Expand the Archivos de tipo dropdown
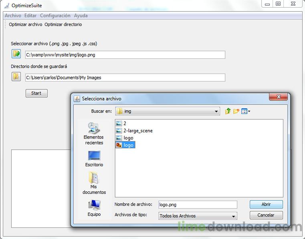Image resolution: width=305 pixels, height=239 pixels. click(x=198, y=216)
